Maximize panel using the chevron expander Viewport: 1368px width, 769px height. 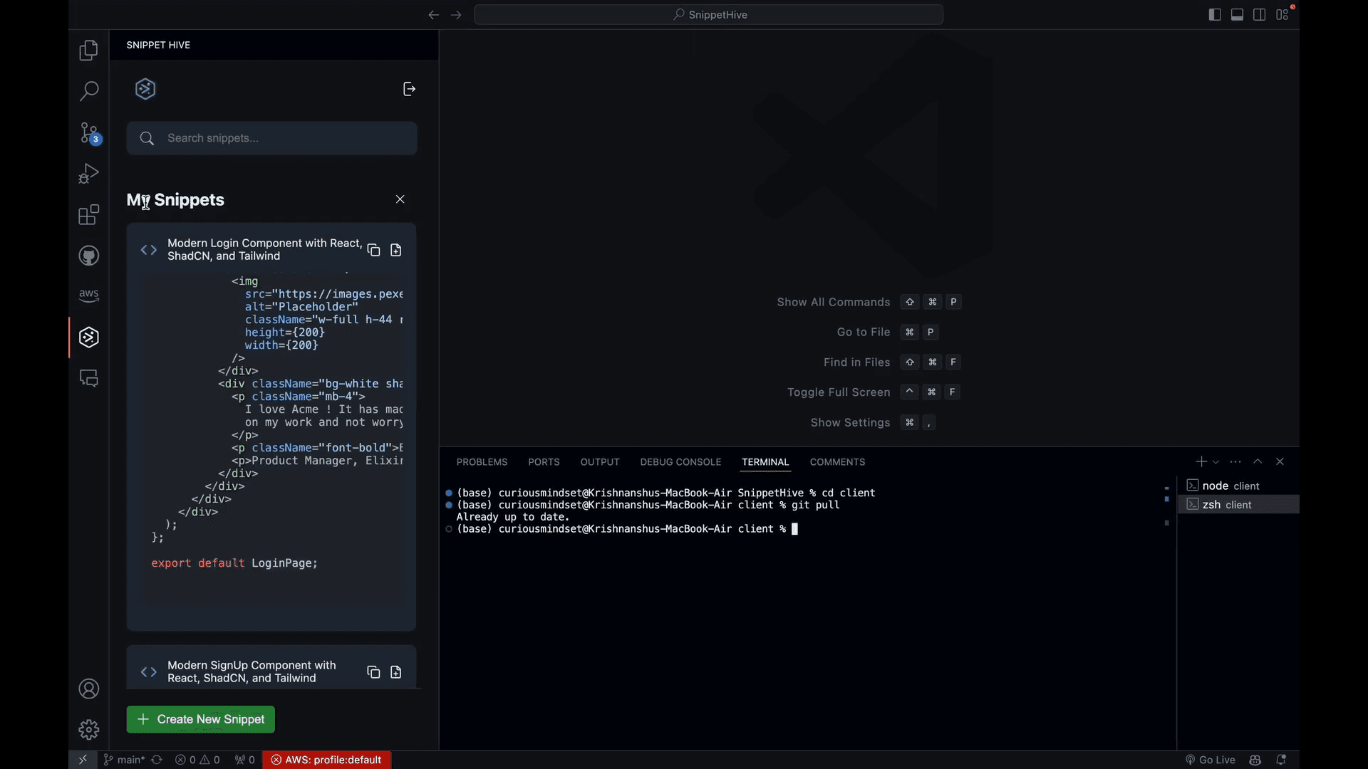[1258, 461]
